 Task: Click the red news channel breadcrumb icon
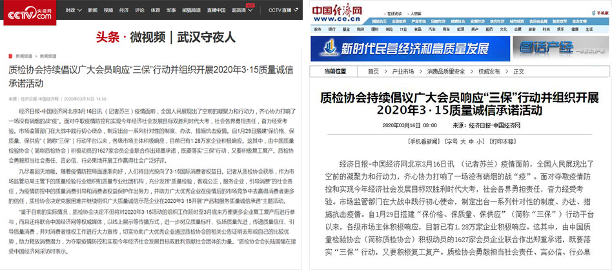pyautogui.click(x=12, y=56)
